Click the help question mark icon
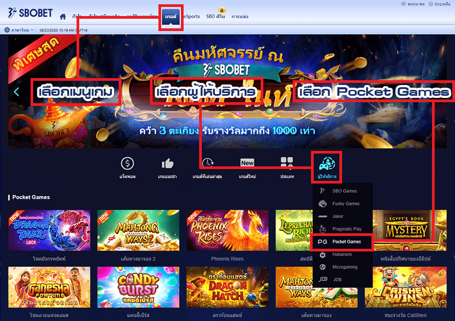Viewport: 455px width, 321px height. pos(431,4)
